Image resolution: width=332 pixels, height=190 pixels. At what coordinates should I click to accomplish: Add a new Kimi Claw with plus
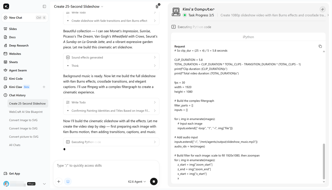pyautogui.click(x=44, y=87)
